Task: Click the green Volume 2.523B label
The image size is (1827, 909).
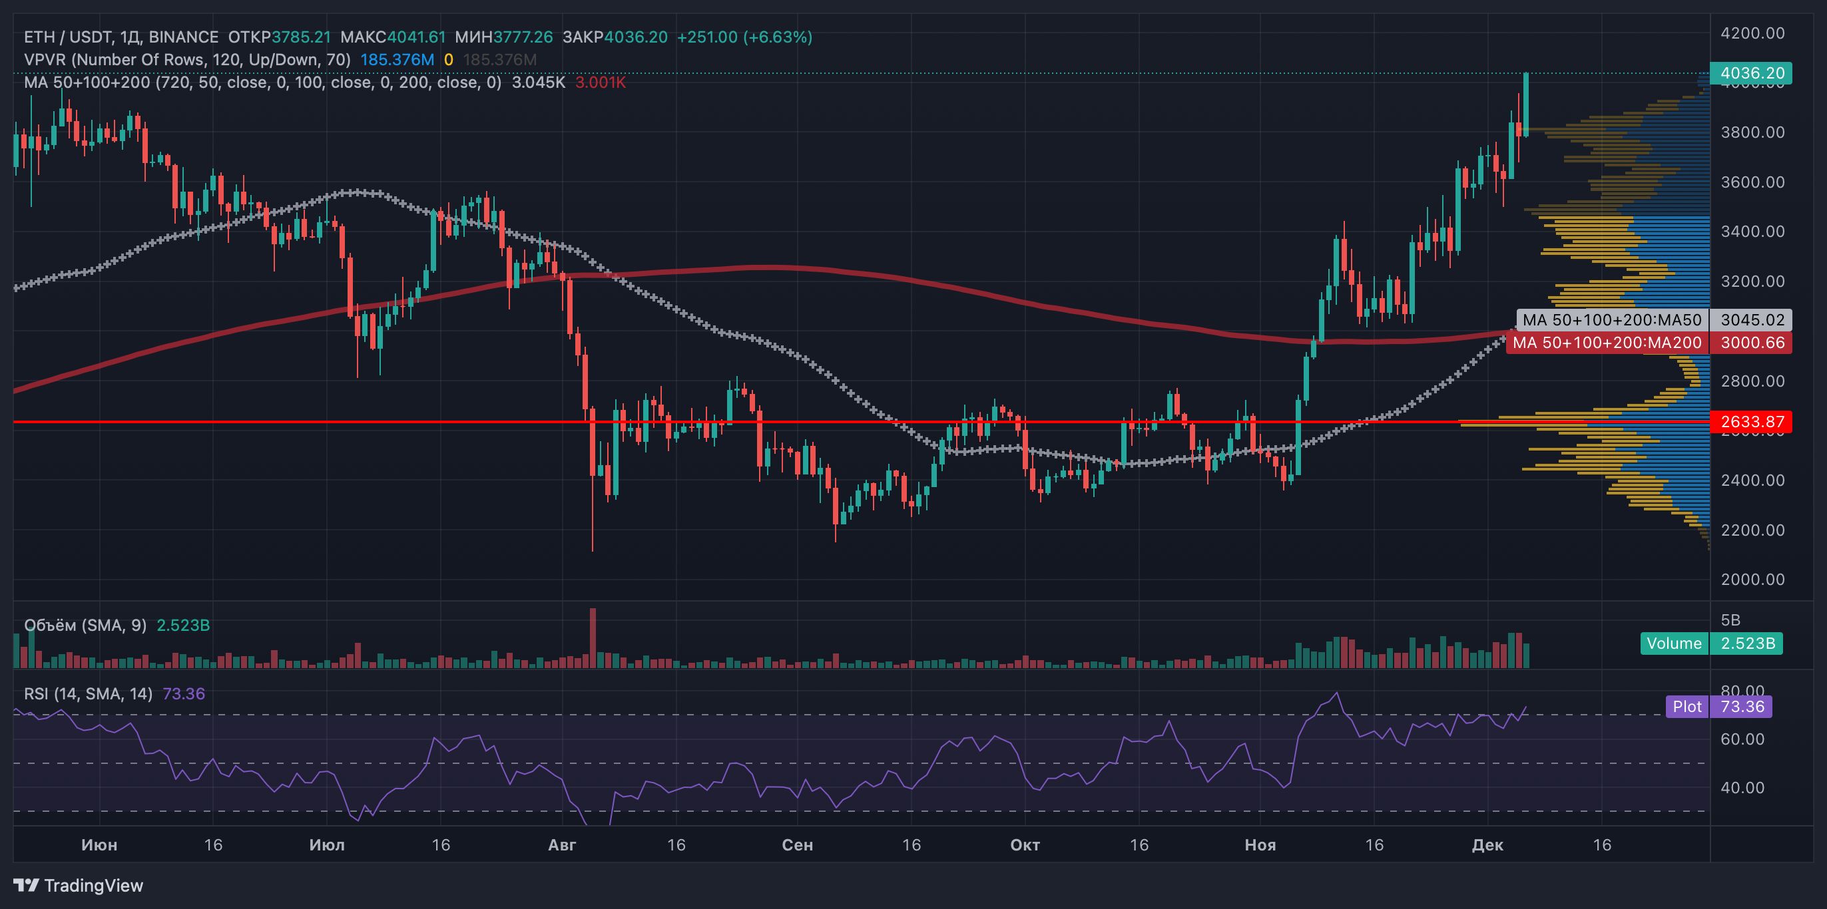Action: [x=1710, y=643]
